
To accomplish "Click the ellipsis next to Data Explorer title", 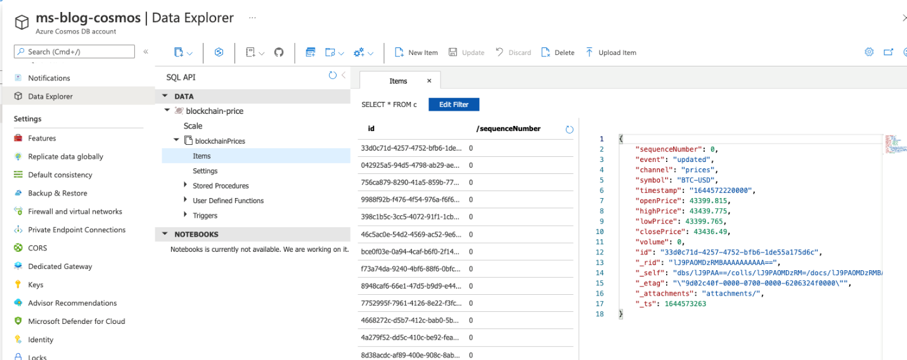I will tap(252, 18).
